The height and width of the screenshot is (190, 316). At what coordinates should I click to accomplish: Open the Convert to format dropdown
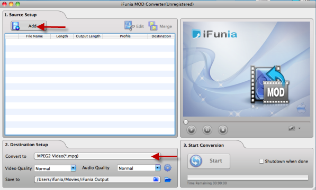click(x=97, y=156)
